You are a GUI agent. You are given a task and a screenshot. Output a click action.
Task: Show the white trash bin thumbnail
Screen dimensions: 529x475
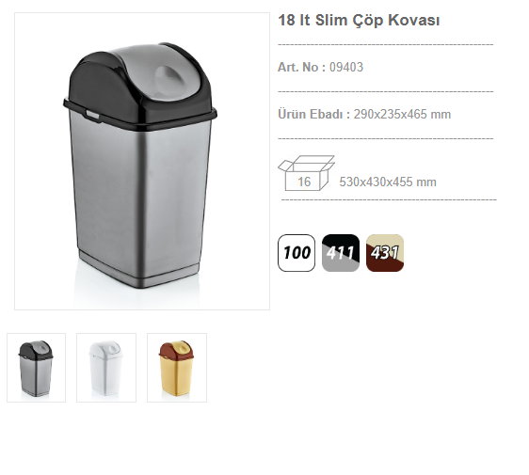click(x=106, y=368)
